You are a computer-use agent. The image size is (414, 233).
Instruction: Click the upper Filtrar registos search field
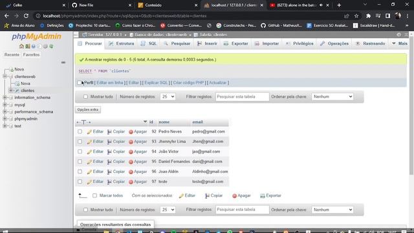pyautogui.click(x=242, y=96)
